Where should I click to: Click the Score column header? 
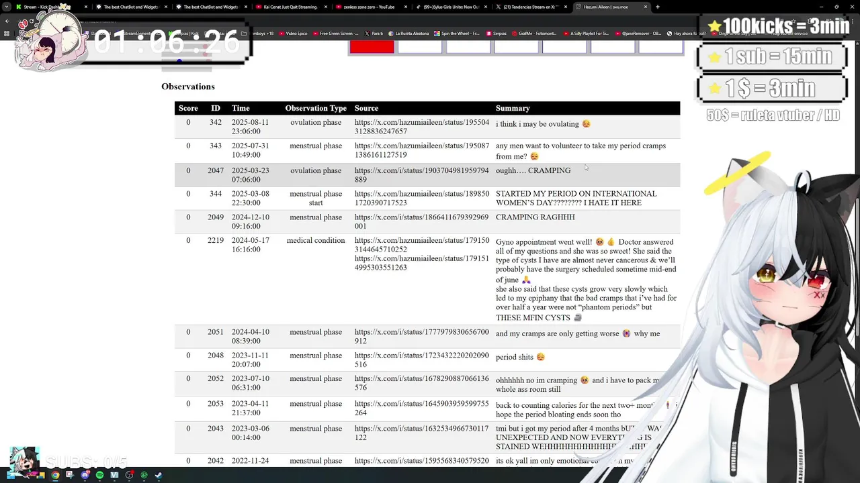point(188,108)
